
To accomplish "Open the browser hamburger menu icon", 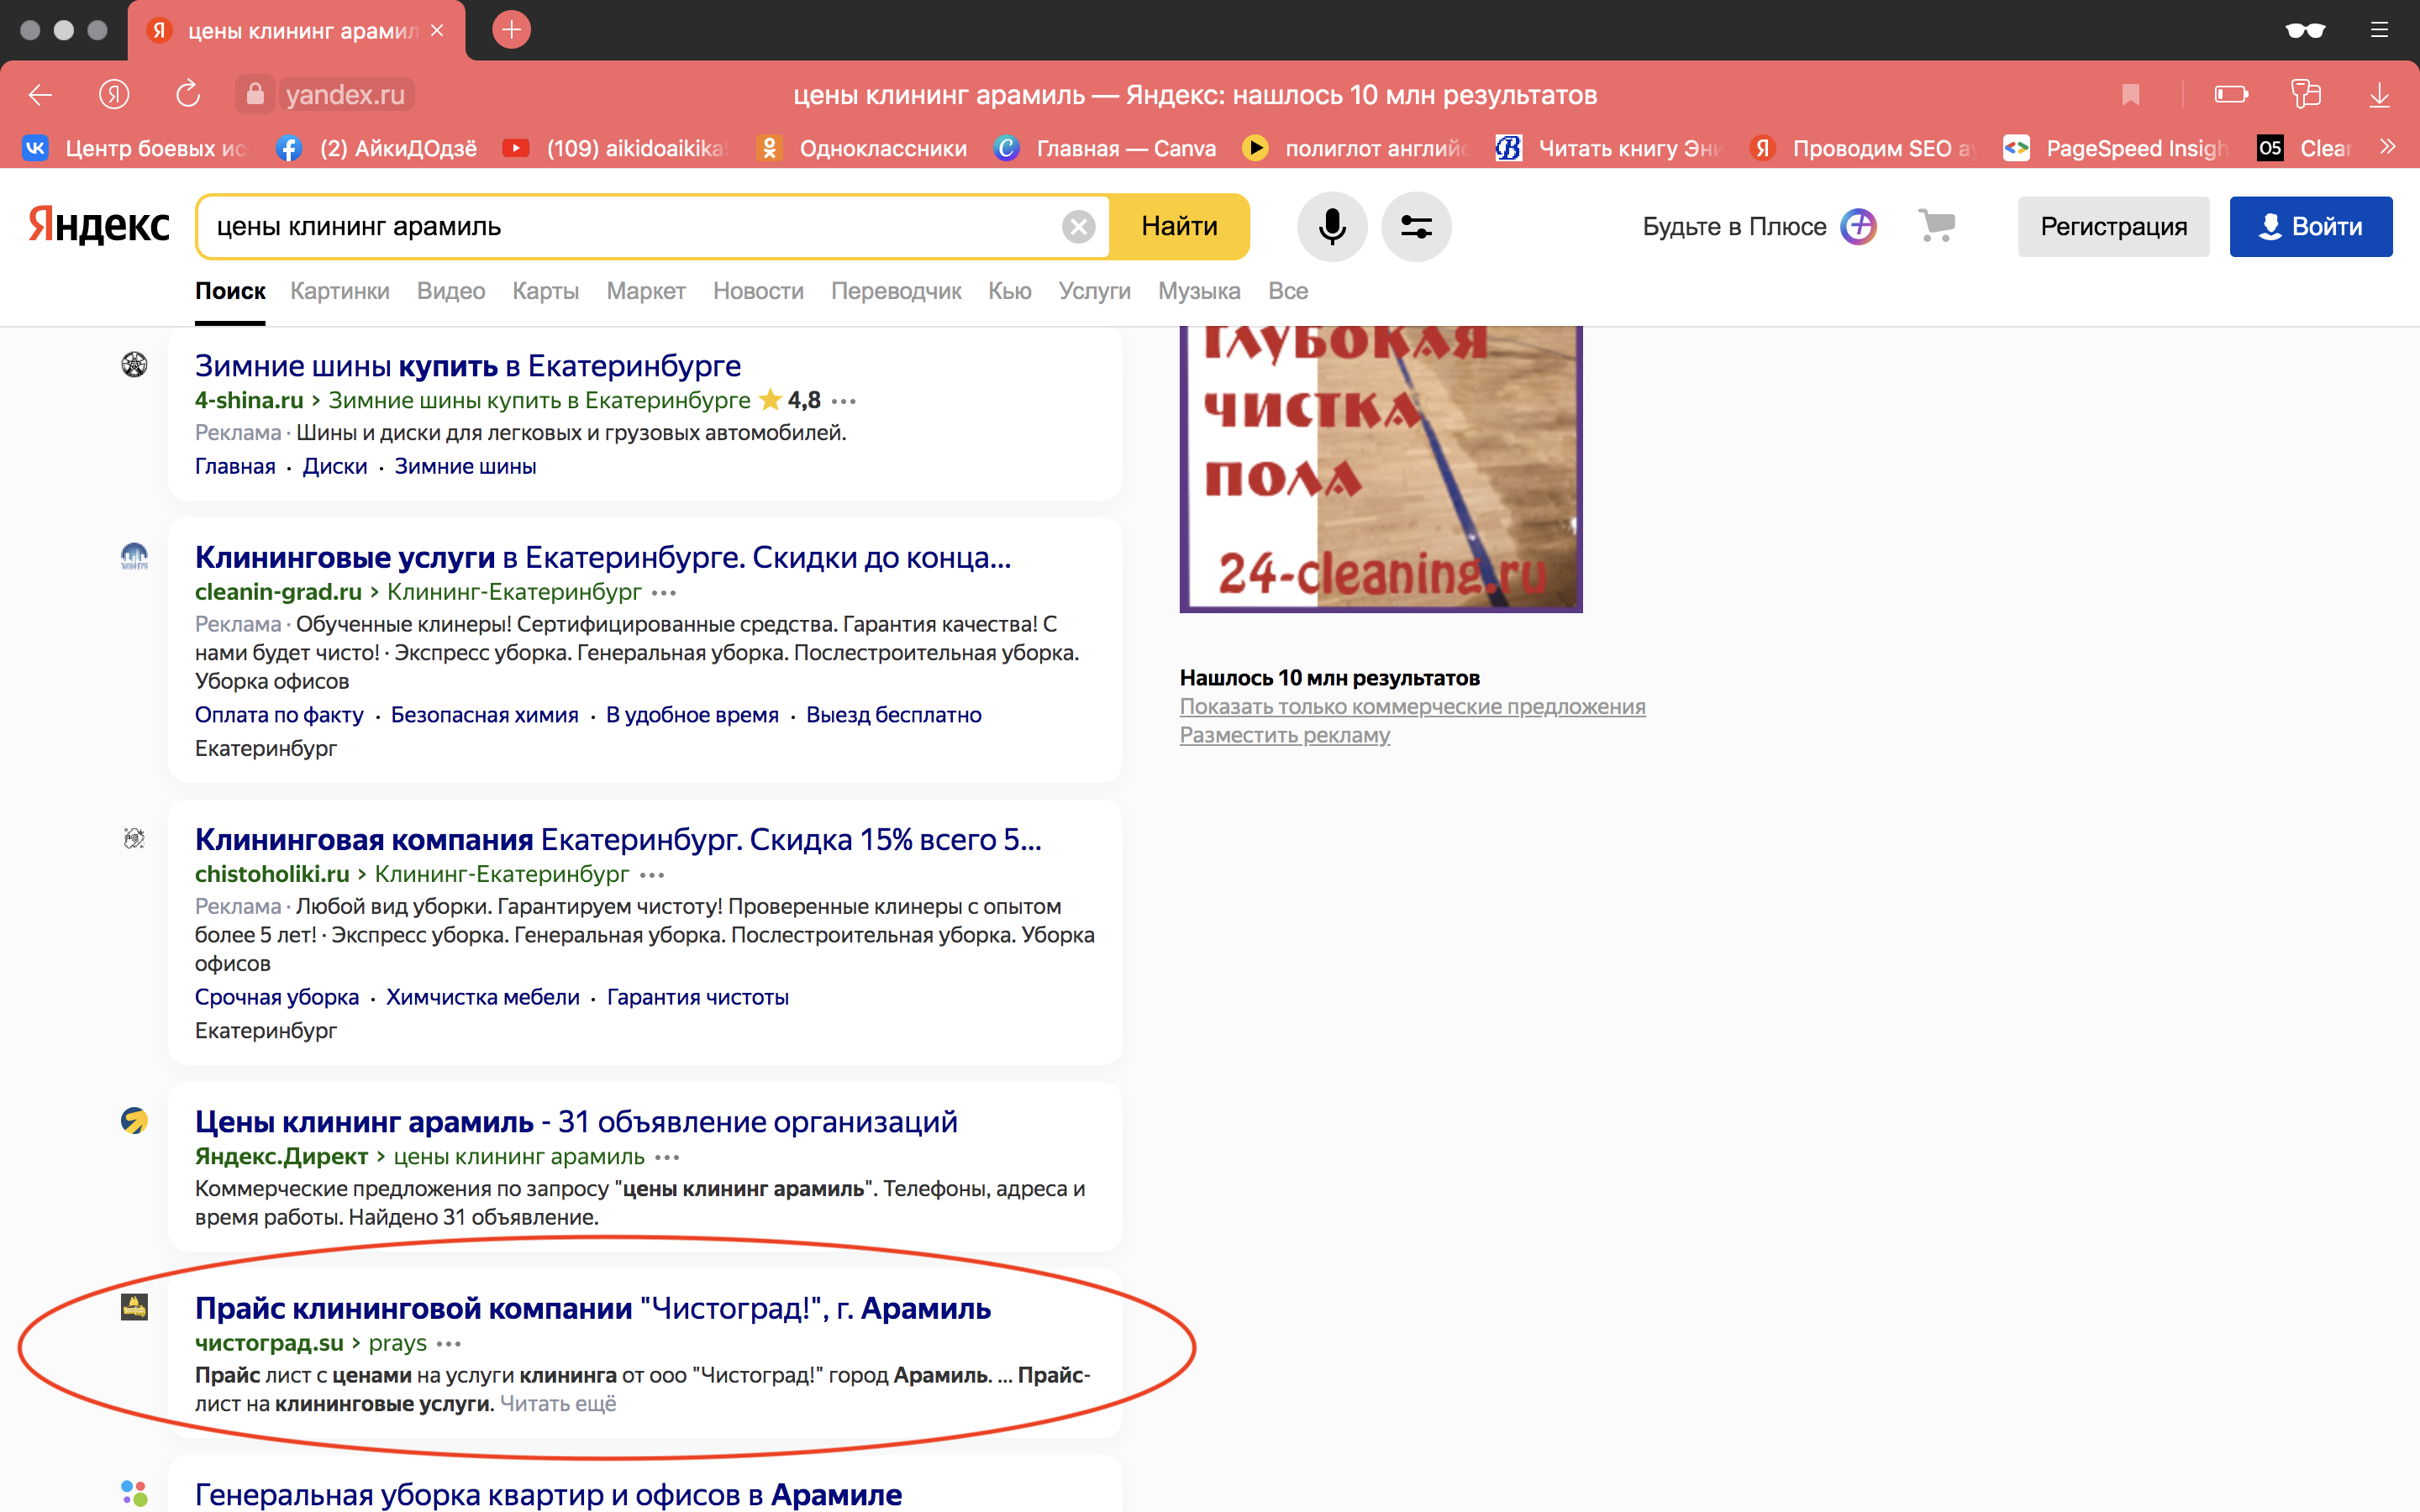I will tap(2380, 30).
